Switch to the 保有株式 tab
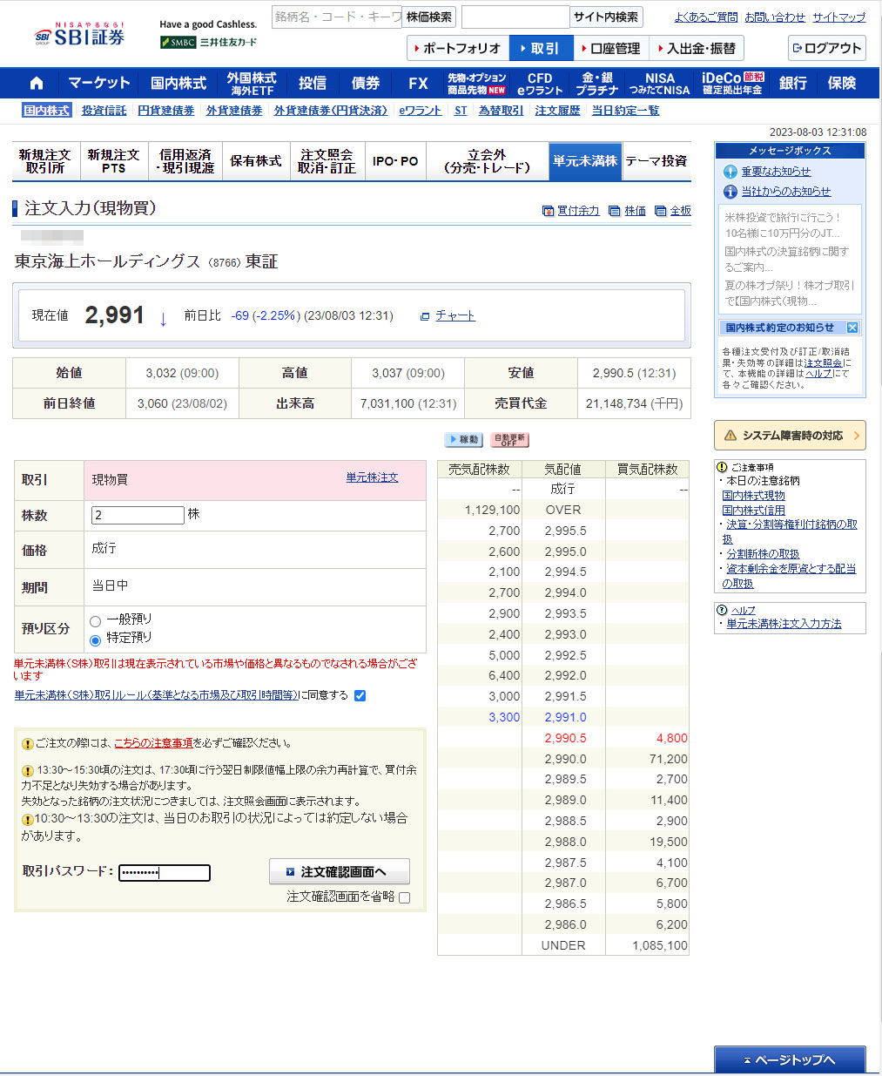 click(255, 161)
